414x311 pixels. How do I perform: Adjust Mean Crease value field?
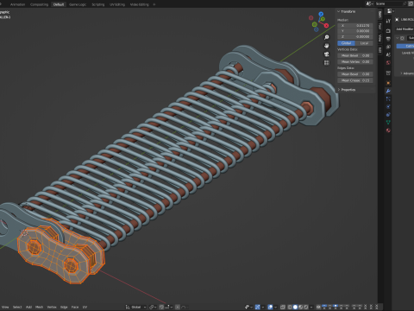(355, 80)
